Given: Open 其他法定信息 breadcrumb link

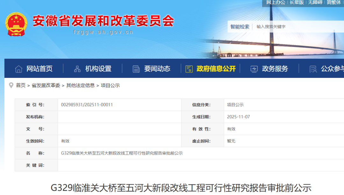Looking at the screenshot, I should coord(80,86).
